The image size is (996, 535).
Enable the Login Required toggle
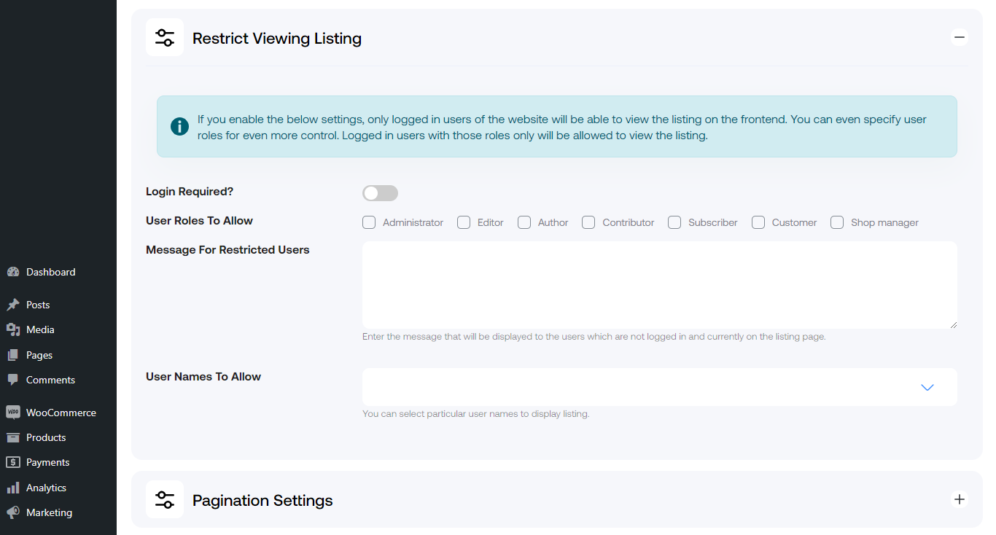point(380,192)
